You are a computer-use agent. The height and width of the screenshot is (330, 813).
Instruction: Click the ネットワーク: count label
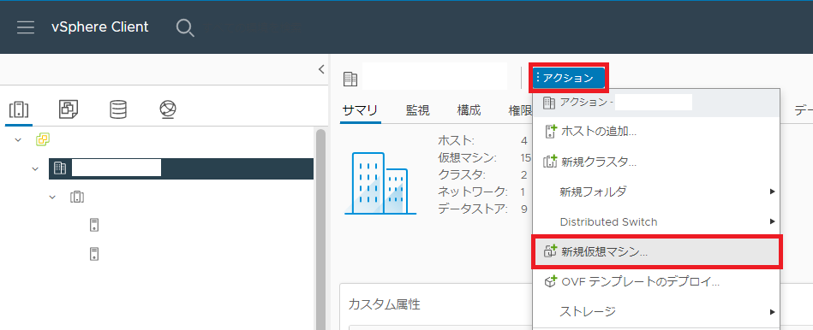(x=472, y=192)
